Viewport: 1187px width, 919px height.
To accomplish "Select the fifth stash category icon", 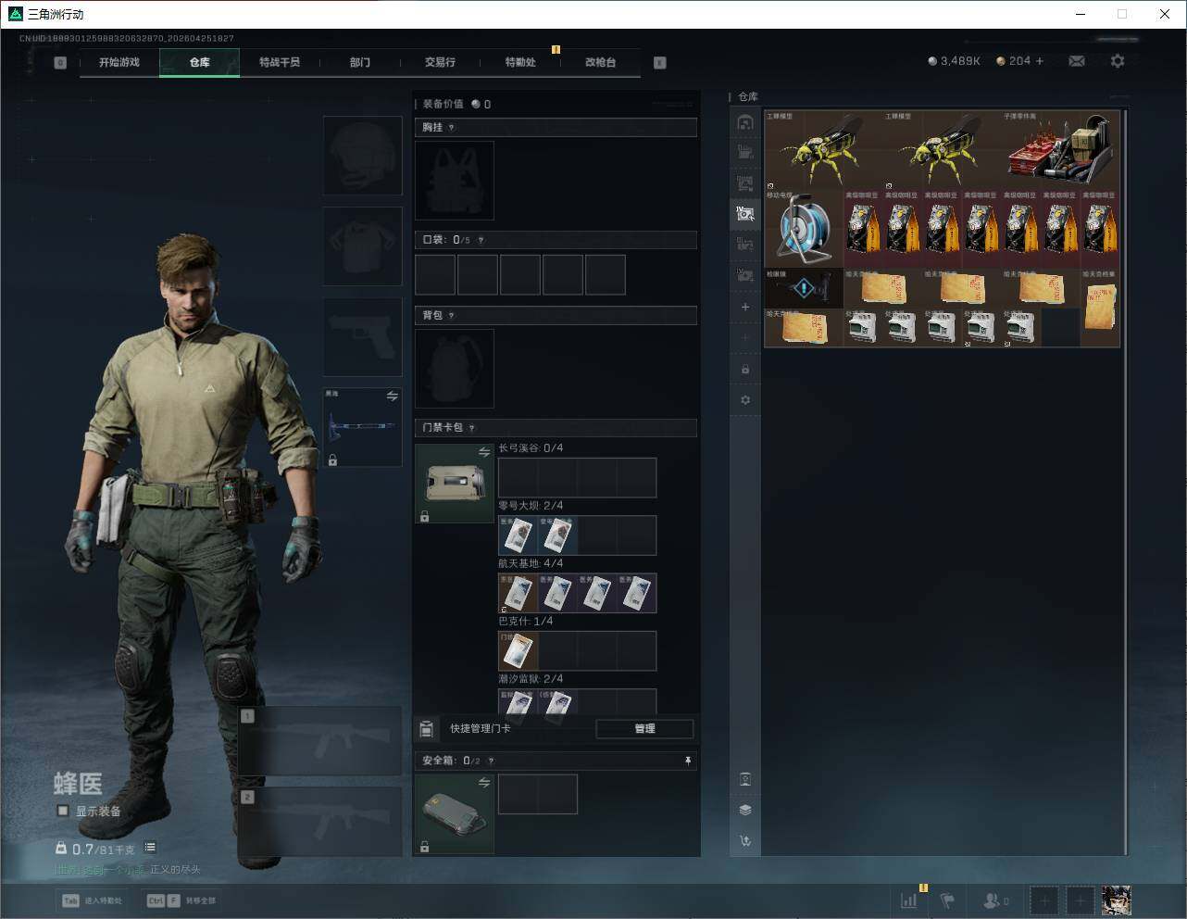I will pos(745,245).
